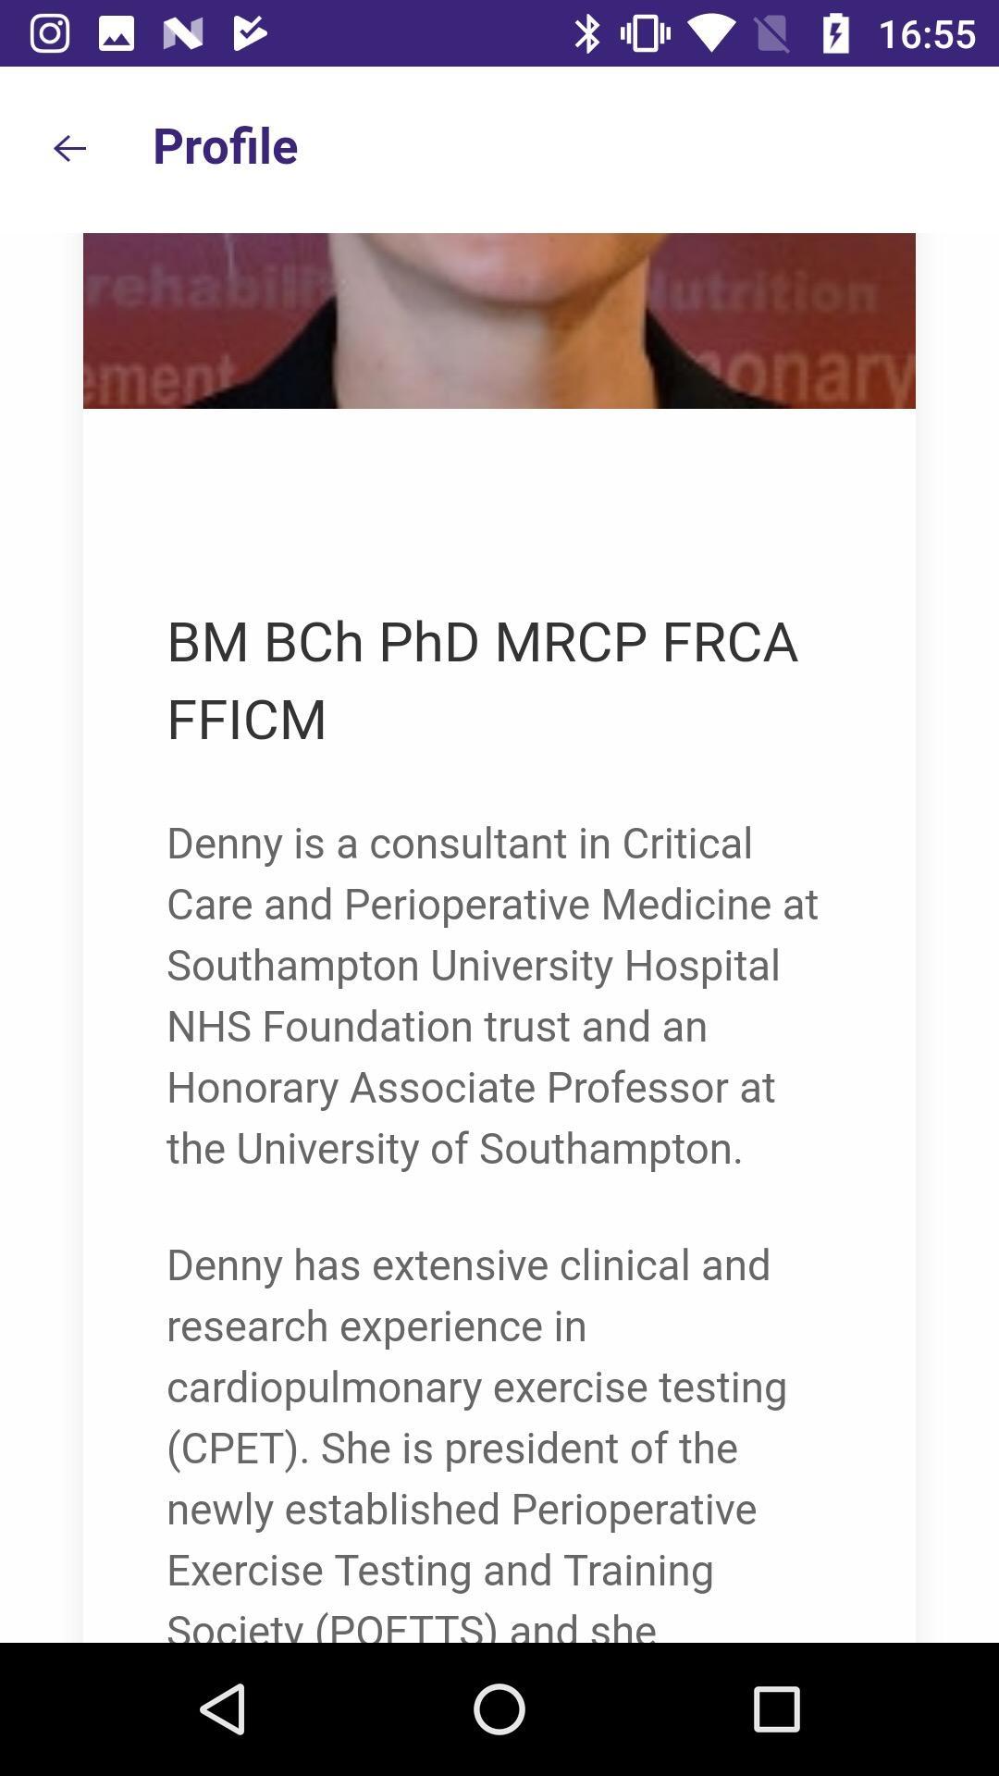Tap the gallery image notification icon

point(117,33)
